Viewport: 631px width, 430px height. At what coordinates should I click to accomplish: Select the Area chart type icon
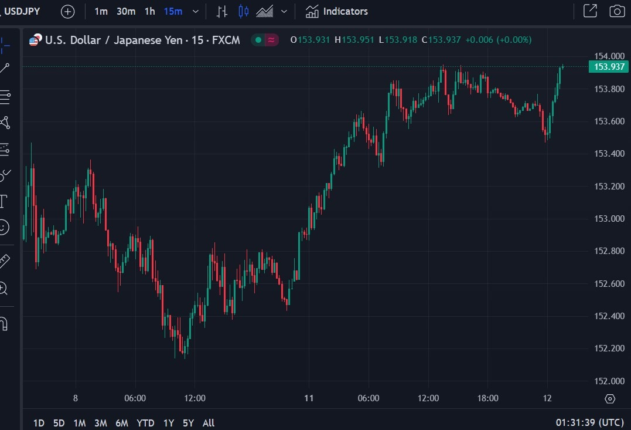(265, 12)
